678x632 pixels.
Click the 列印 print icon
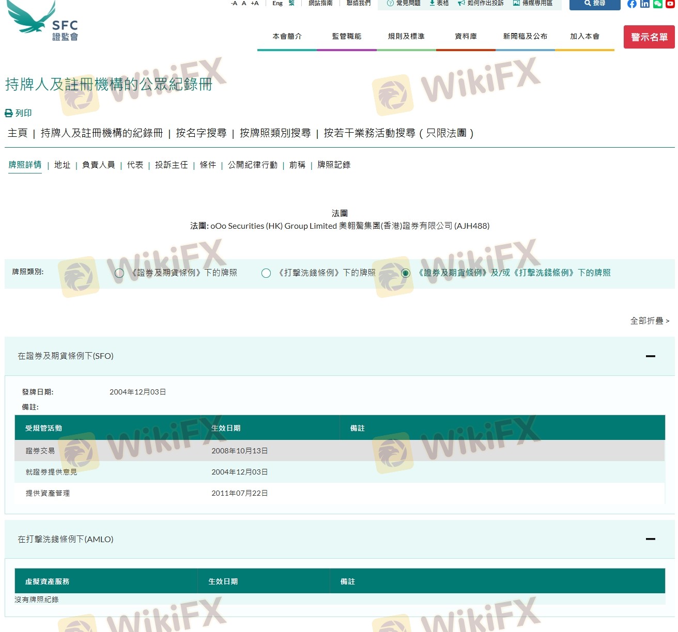[9, 113]
